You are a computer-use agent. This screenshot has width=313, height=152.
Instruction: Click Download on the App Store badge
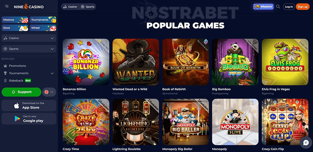[29, 105]
